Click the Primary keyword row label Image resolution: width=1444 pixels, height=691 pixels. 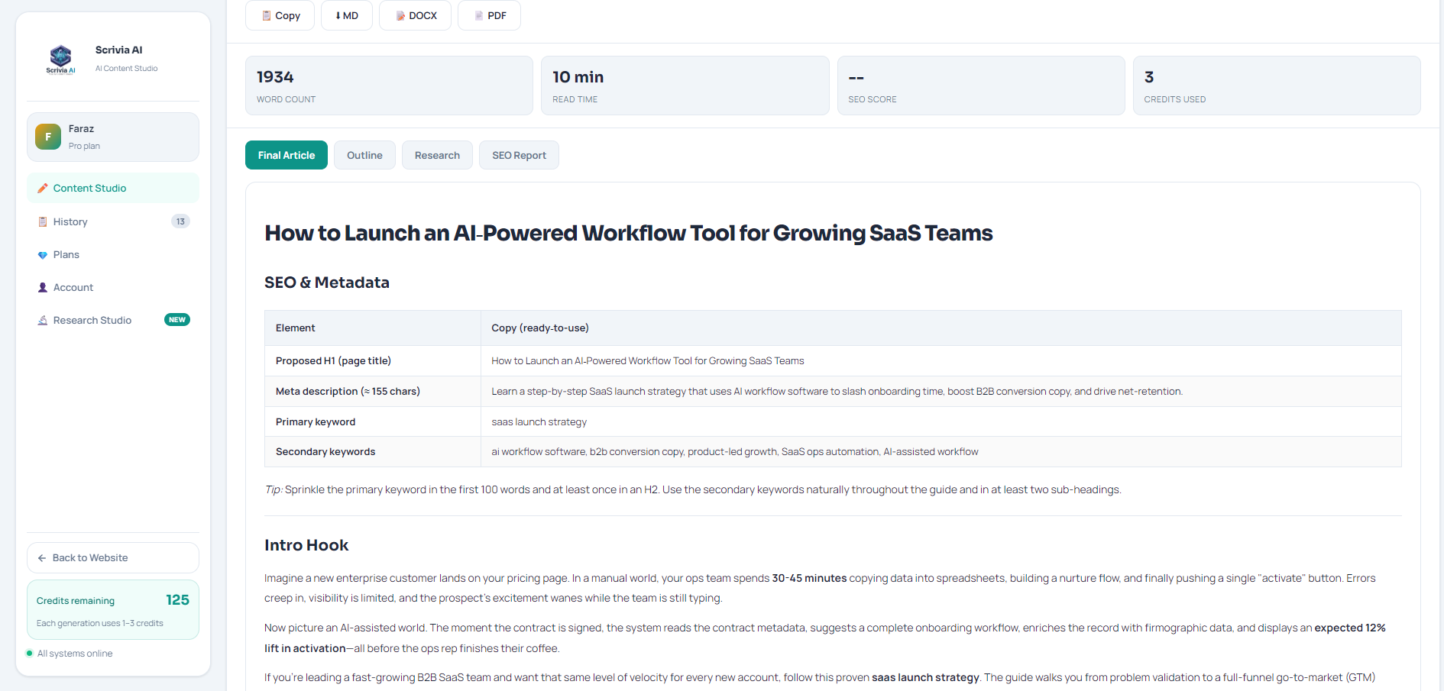(x=373, y=421)
